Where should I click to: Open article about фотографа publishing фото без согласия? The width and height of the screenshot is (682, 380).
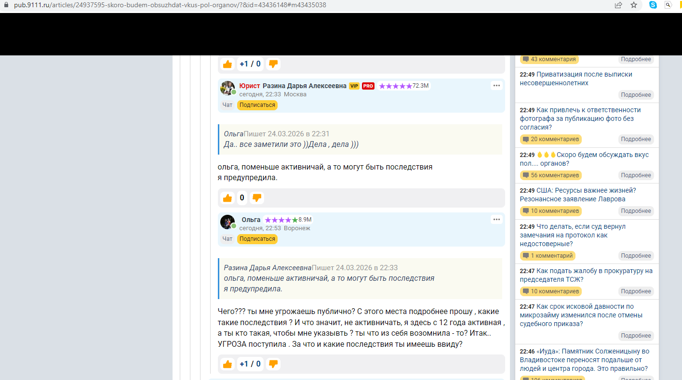click(x=580, y=118)
